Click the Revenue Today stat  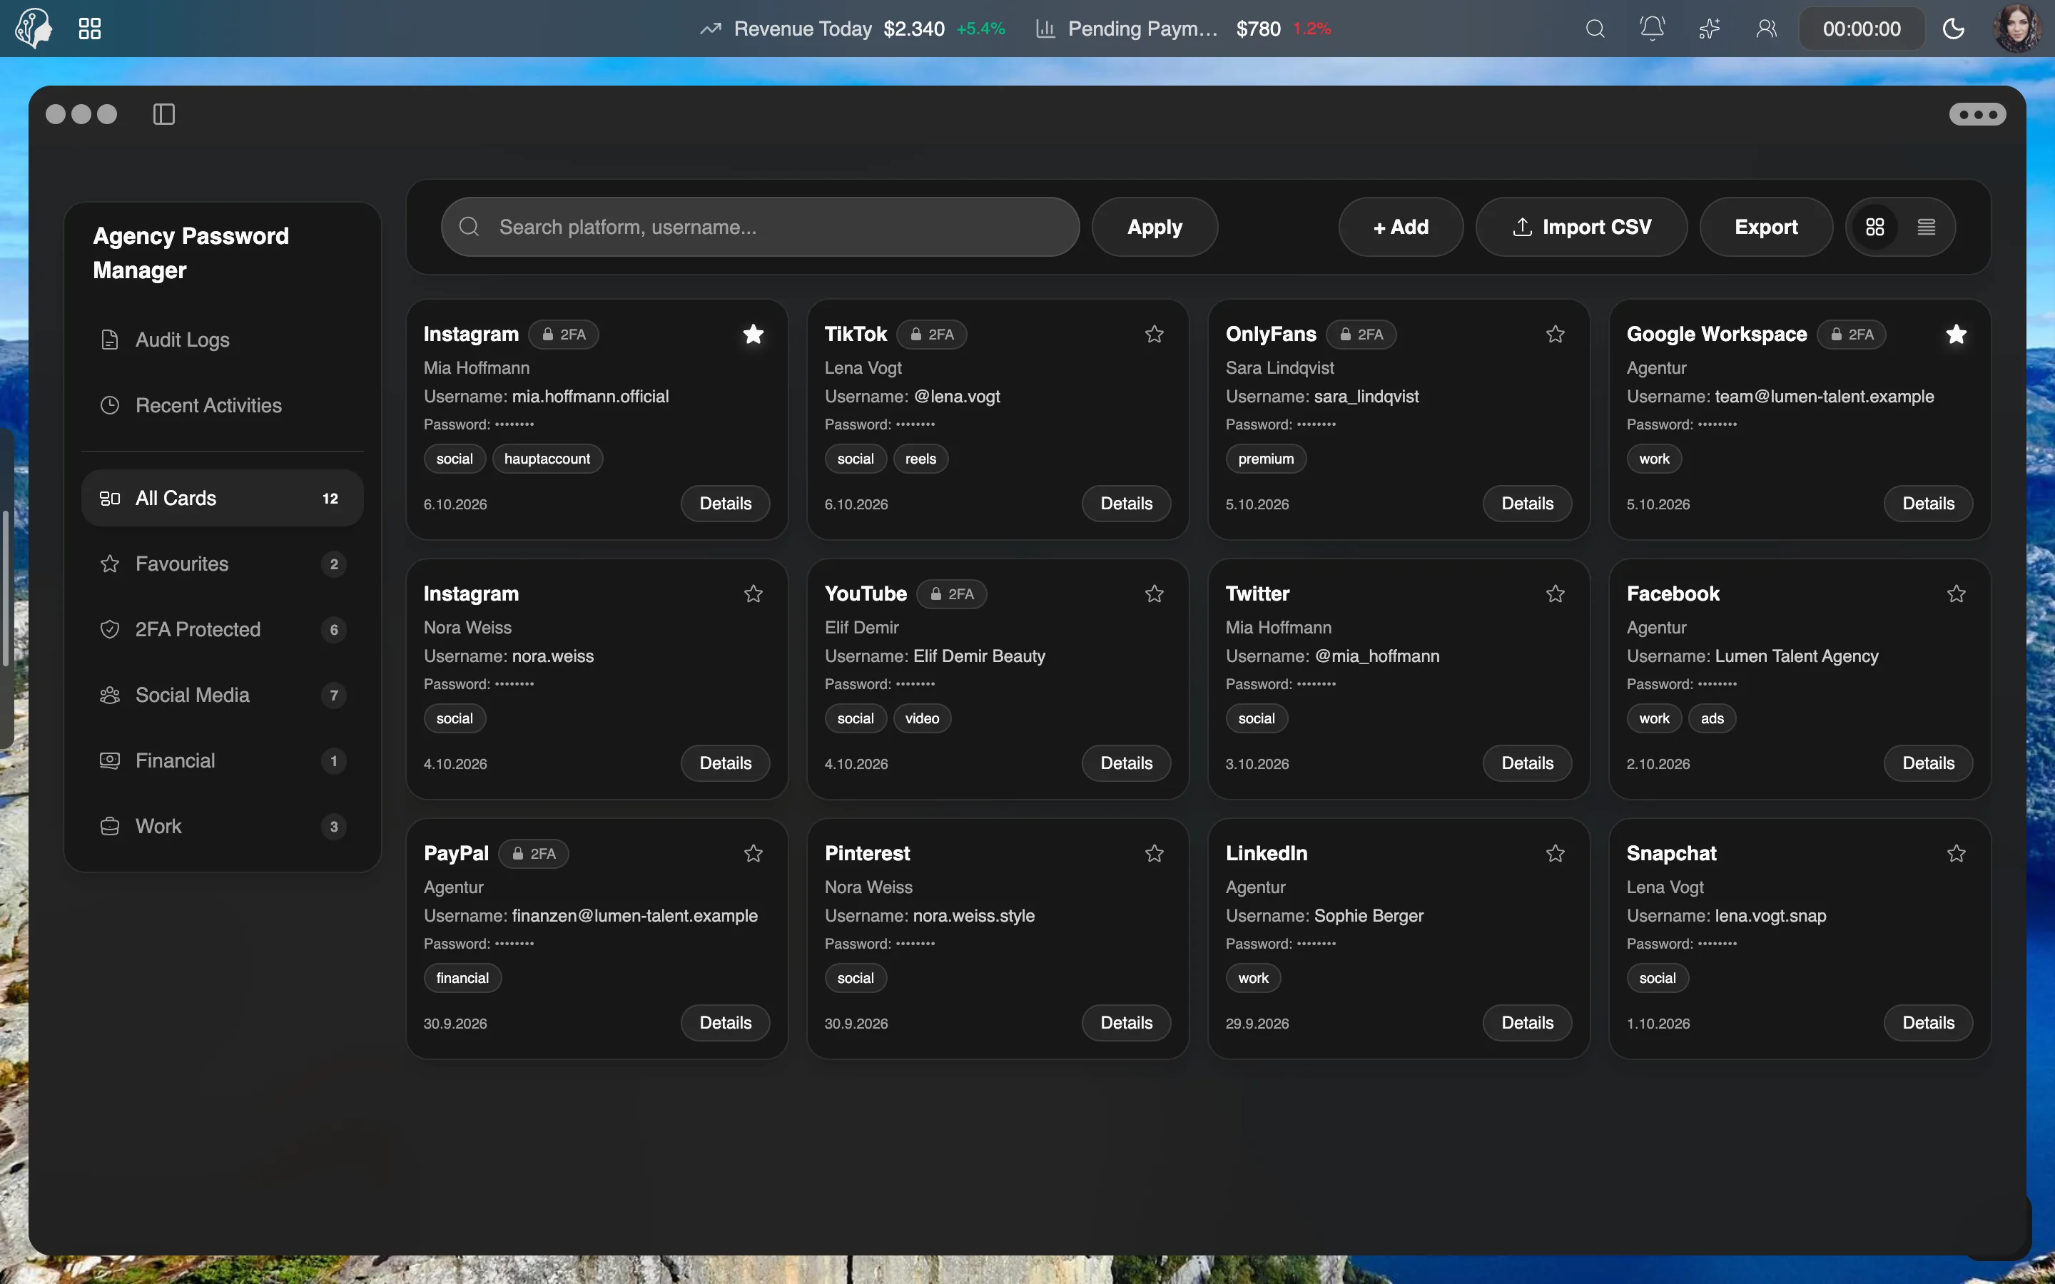tap(852, 29)
